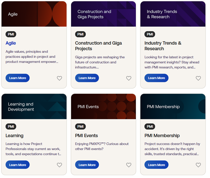
Task: Click heart icon on PMI Membership card
Action: coord(198,165)
